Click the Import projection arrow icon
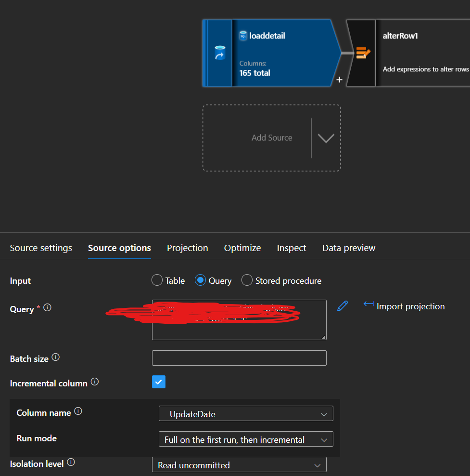Image resolution: width=470 pixels, height=476 pixels. pyautogui.click(x=369, y=304)
